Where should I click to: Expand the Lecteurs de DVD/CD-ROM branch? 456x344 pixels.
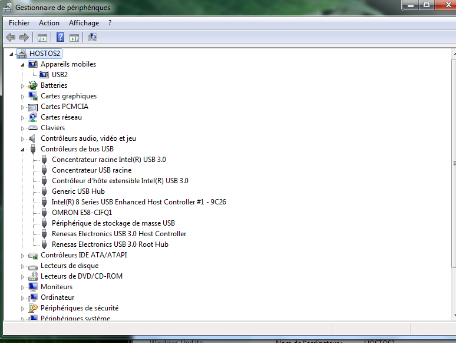coord(22,277)
